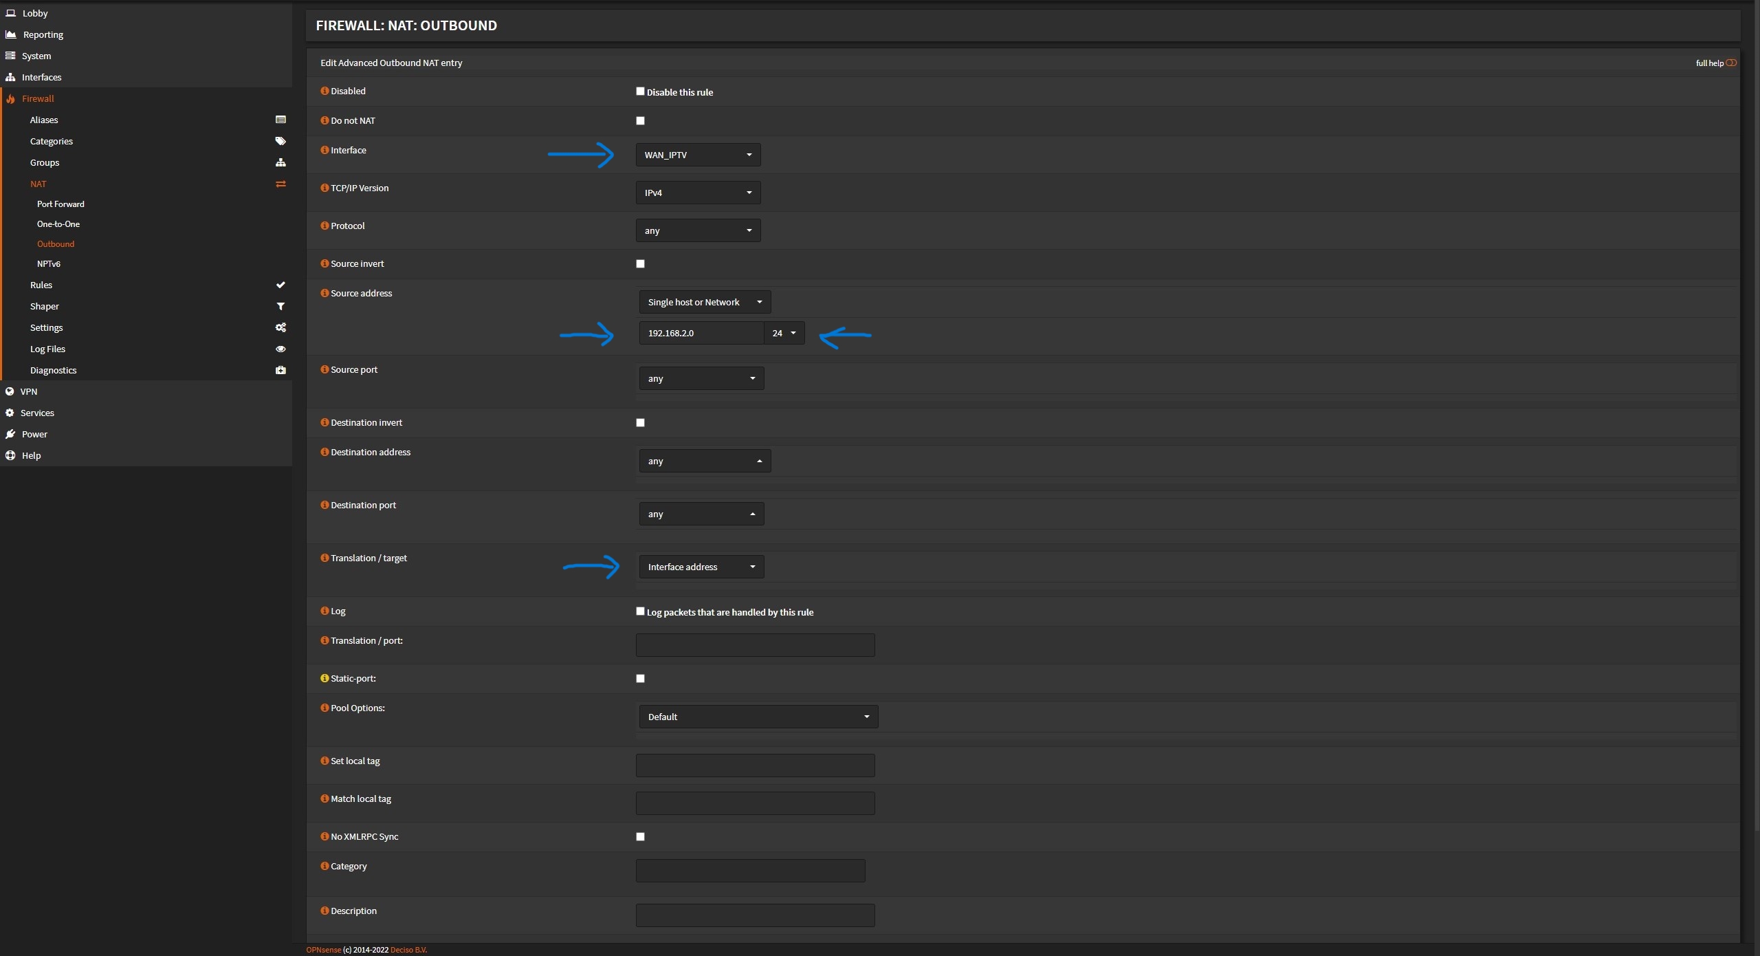Click the Description input field
Image resolution: width=1760 pixels, height=956 pixels.
coord(755,915)
